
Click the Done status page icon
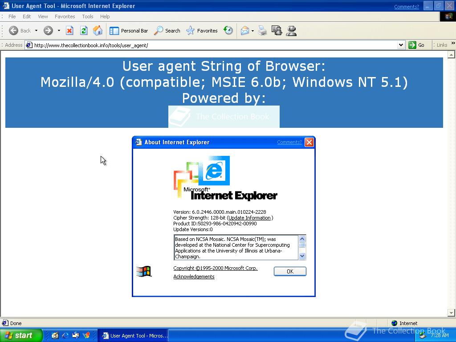pyautogui.click(x=5, y=323)
